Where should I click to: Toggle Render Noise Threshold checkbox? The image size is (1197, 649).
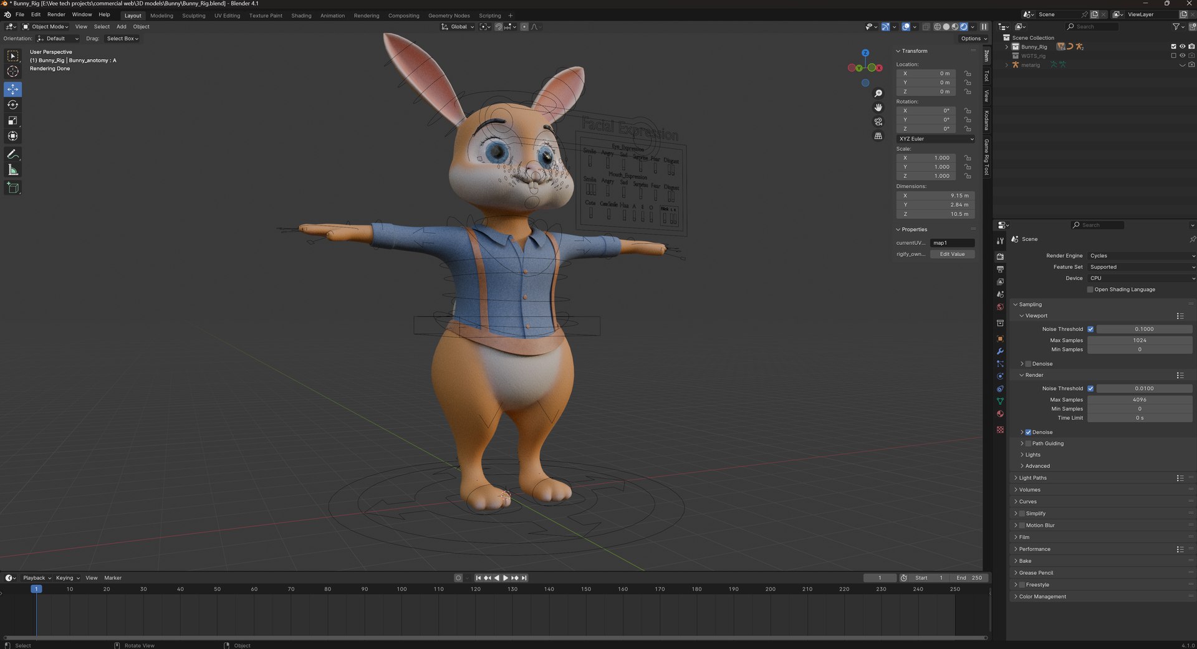(x=1090, y=389)
